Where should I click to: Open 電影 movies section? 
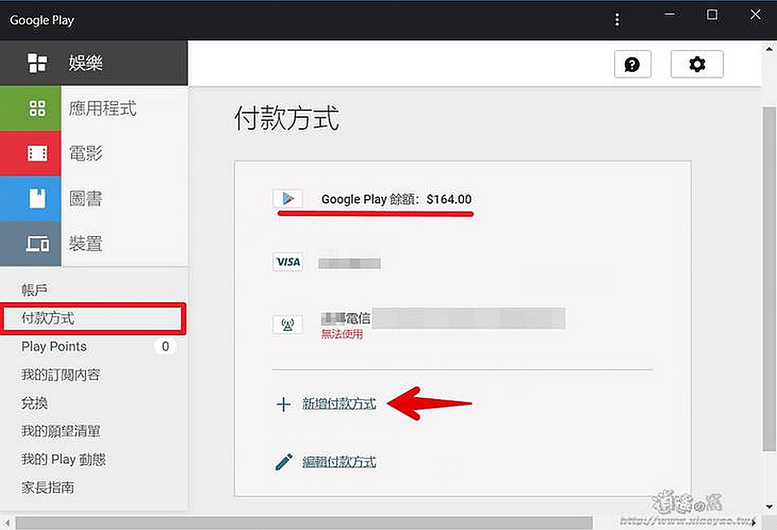tap(86, 153)
